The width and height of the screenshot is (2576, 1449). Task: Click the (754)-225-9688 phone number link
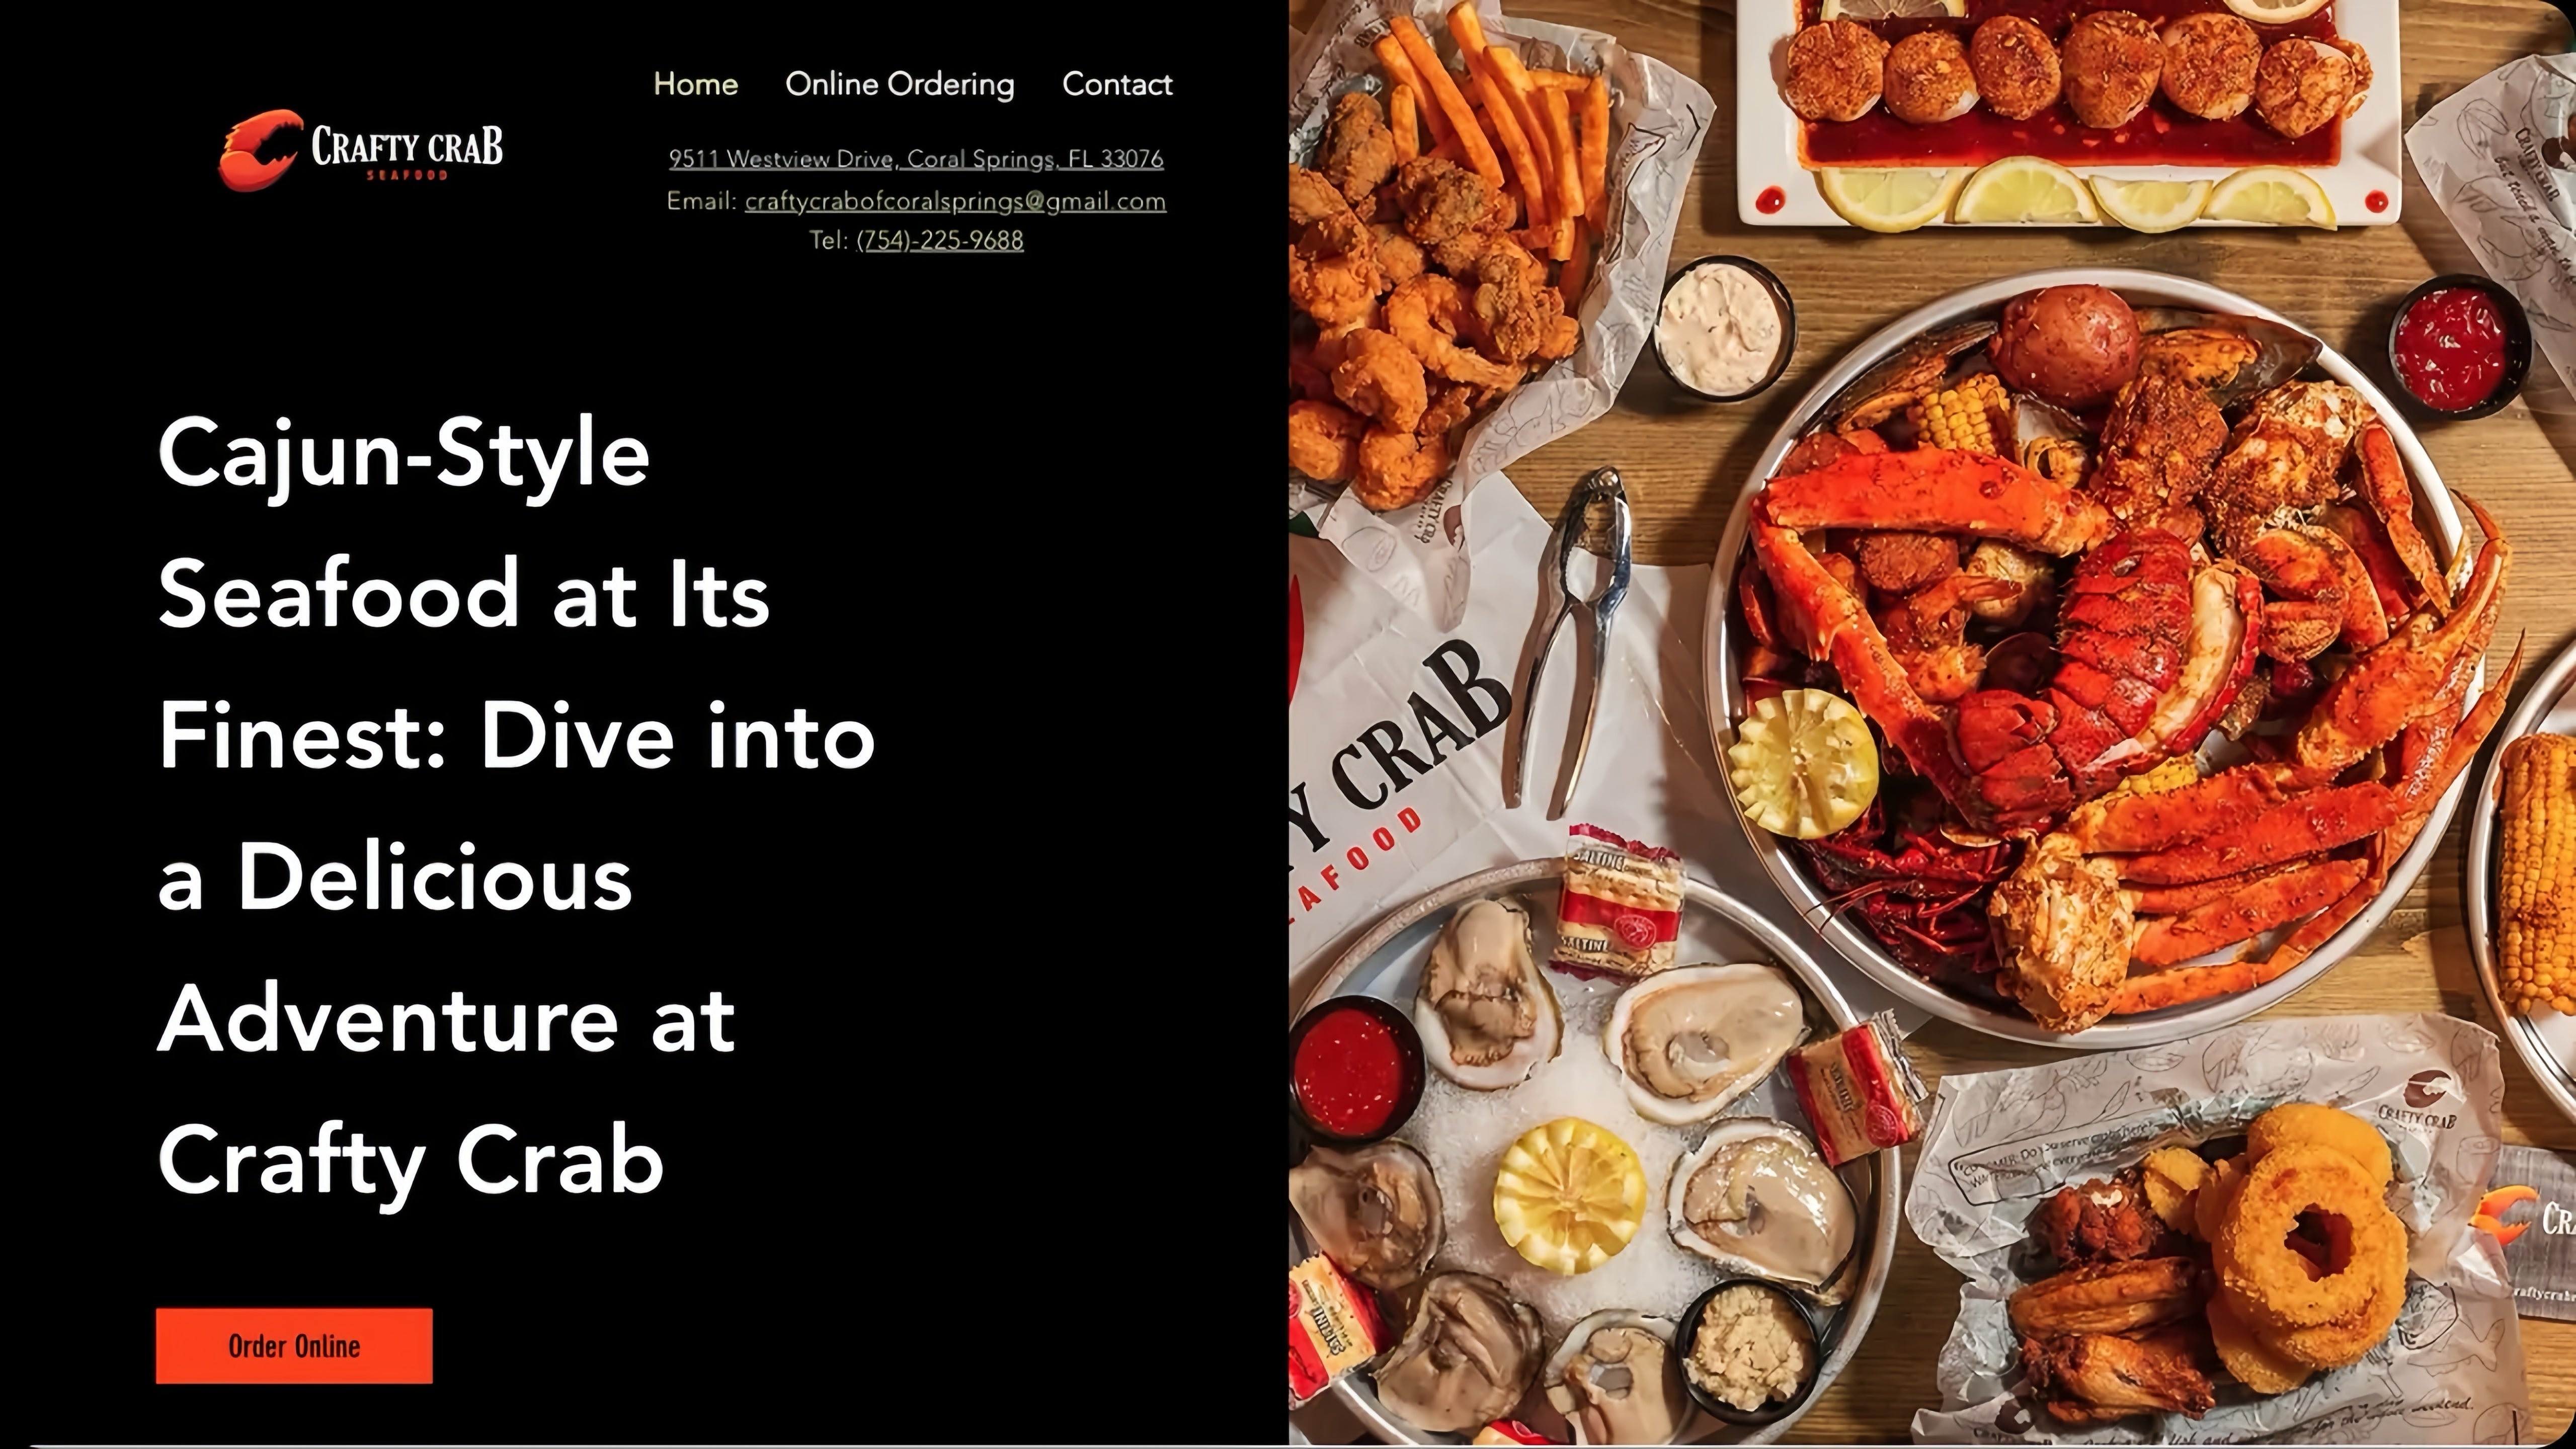940,240
